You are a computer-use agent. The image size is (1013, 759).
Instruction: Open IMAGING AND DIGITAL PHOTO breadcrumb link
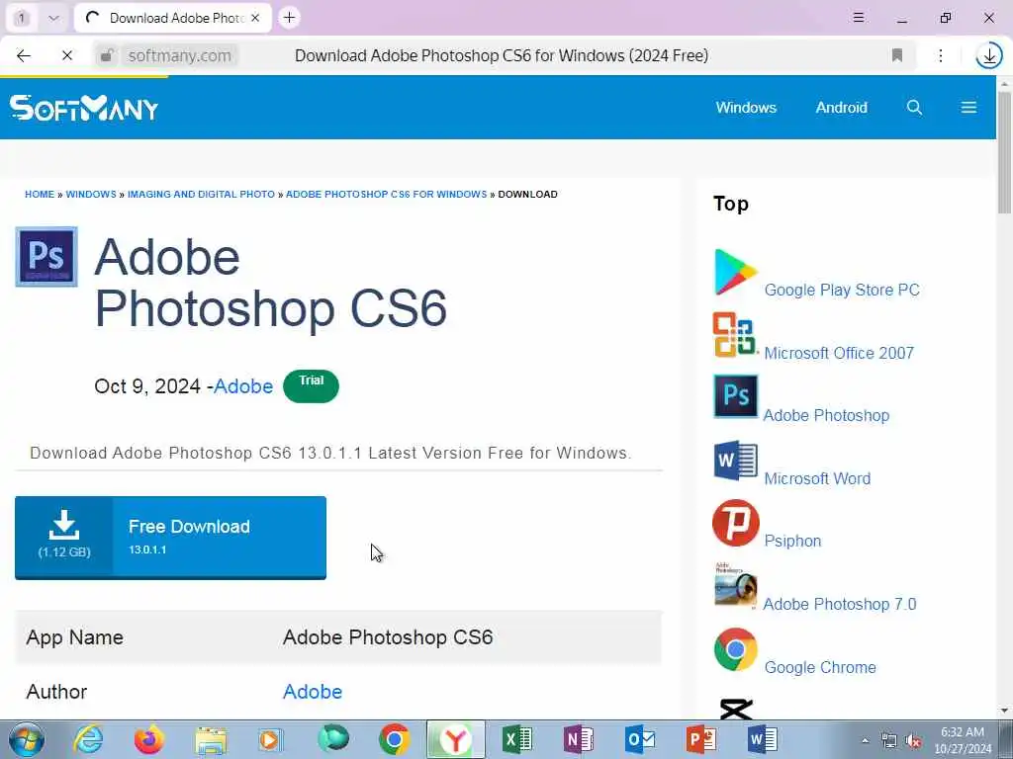coord(201,195)
